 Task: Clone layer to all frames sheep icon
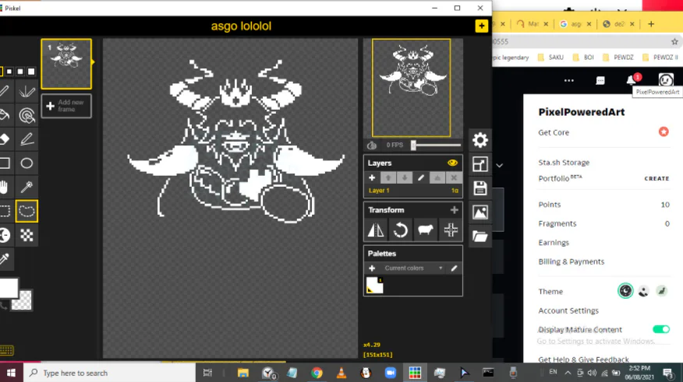click(x=425, y=230)
